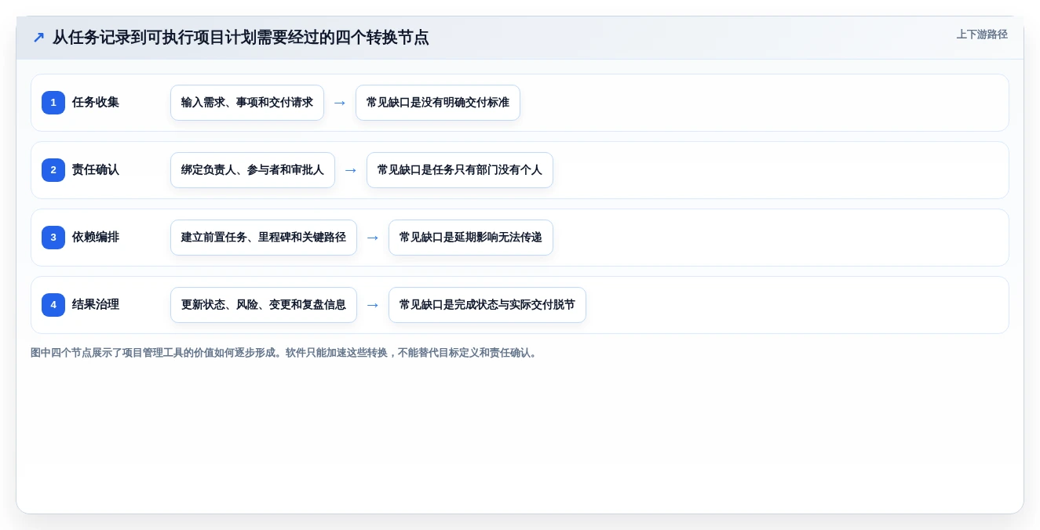The width and height of the screenshot is (1040, 530).
Task: Click the 上下游路径 label in the header
Action: point(981,34)
